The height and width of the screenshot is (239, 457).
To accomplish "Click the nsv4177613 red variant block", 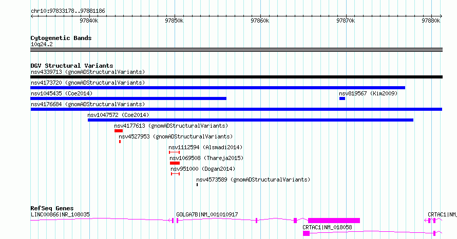I will (x=119, y=131).
